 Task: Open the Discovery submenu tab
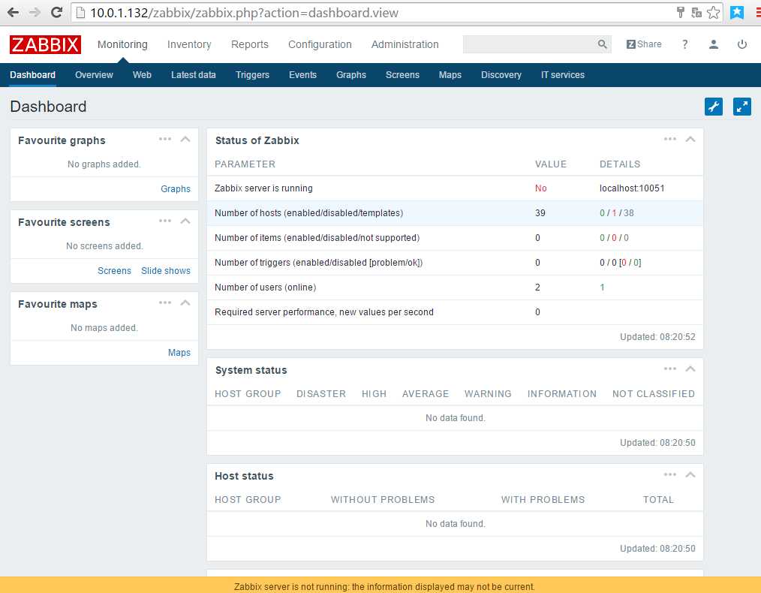(501, 75)
